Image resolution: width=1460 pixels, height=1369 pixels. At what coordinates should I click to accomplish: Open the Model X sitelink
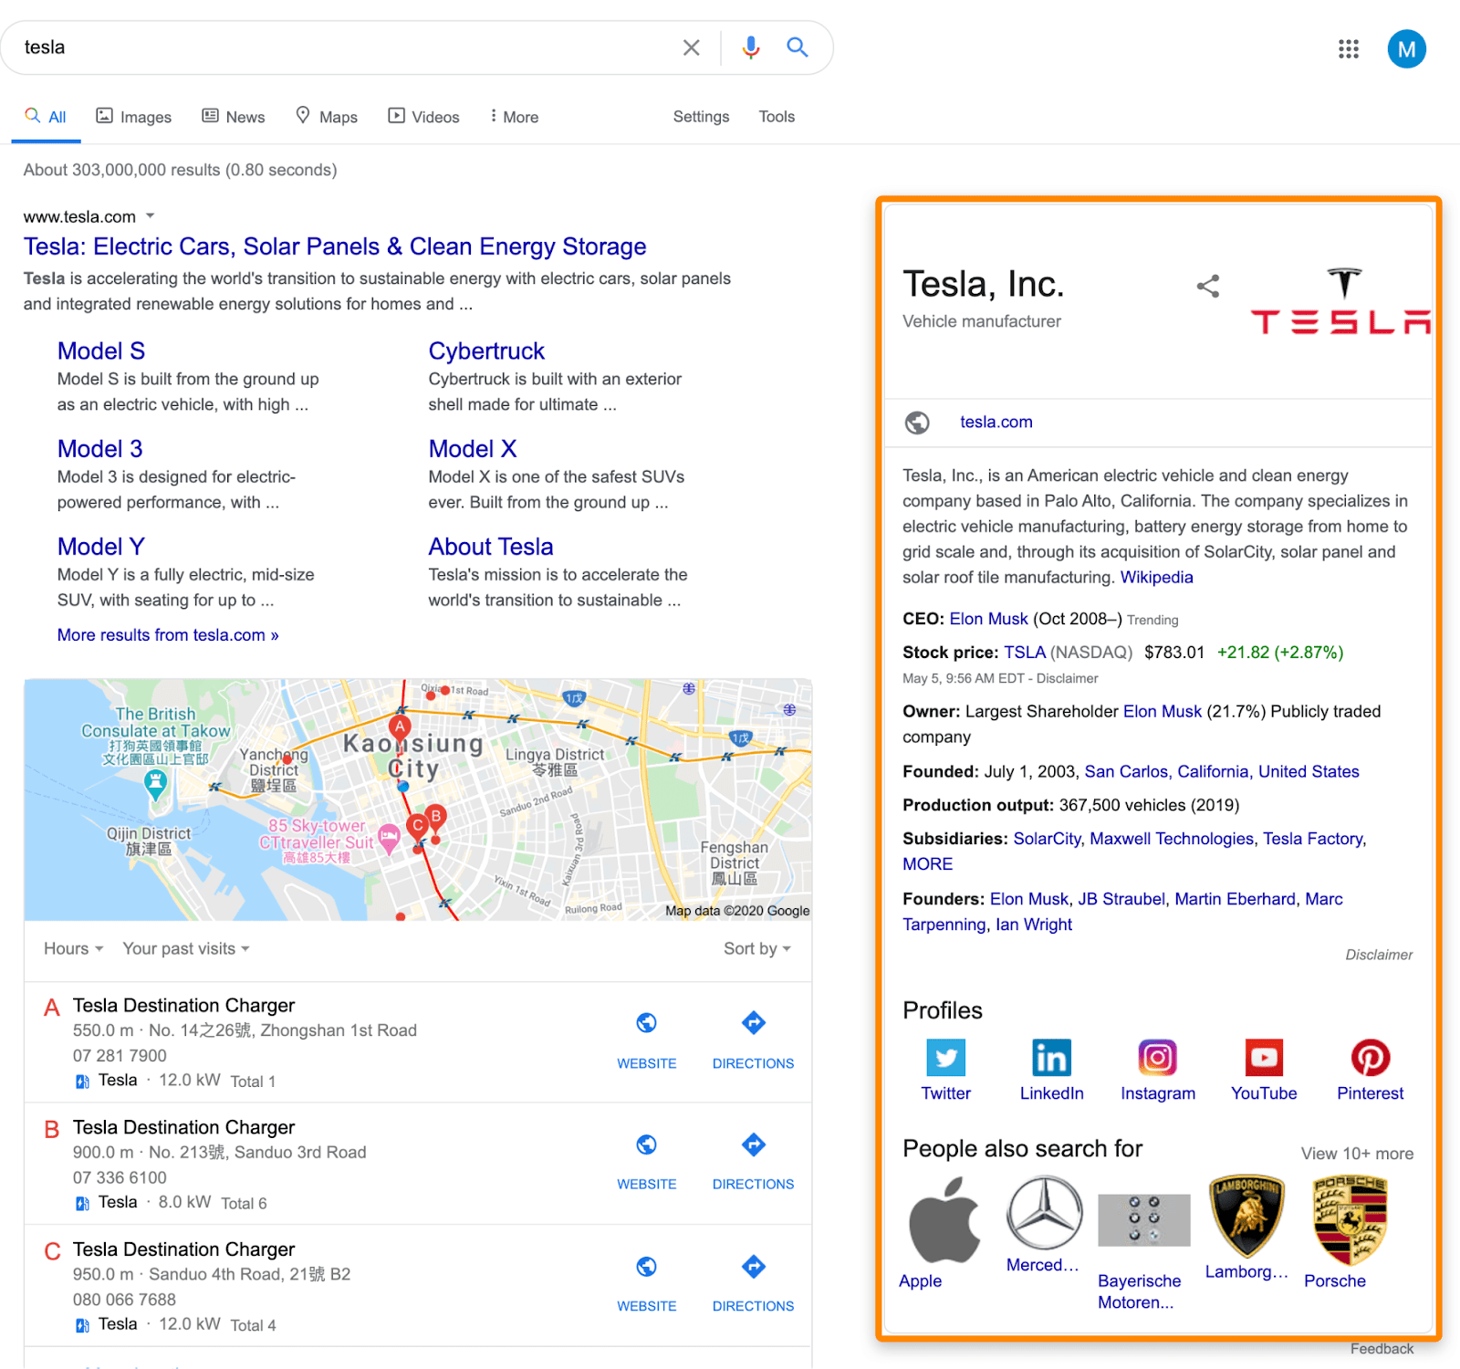(x=473, y=449)
